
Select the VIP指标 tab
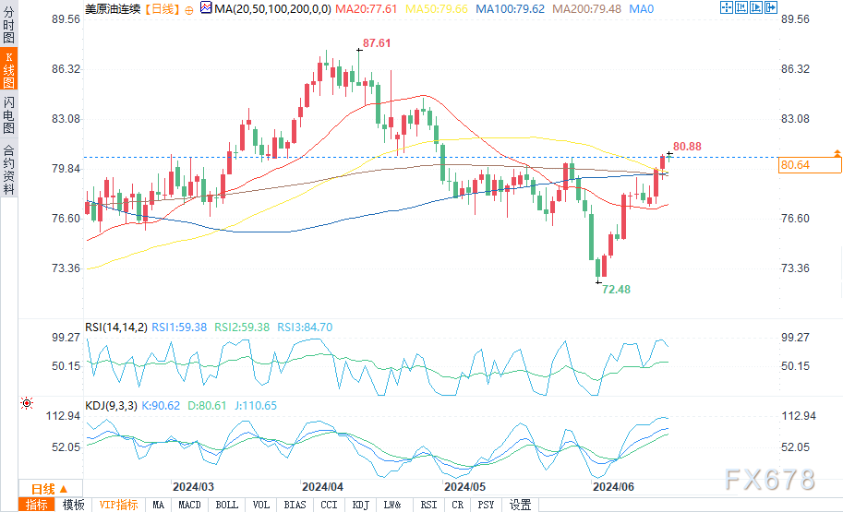(119, 505)
